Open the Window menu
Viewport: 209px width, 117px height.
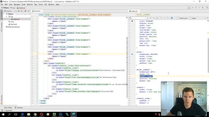click(x=51, y=4)
